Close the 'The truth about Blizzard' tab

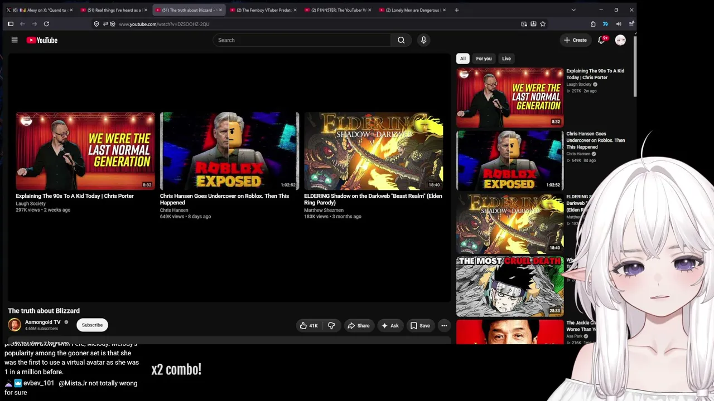220,10
